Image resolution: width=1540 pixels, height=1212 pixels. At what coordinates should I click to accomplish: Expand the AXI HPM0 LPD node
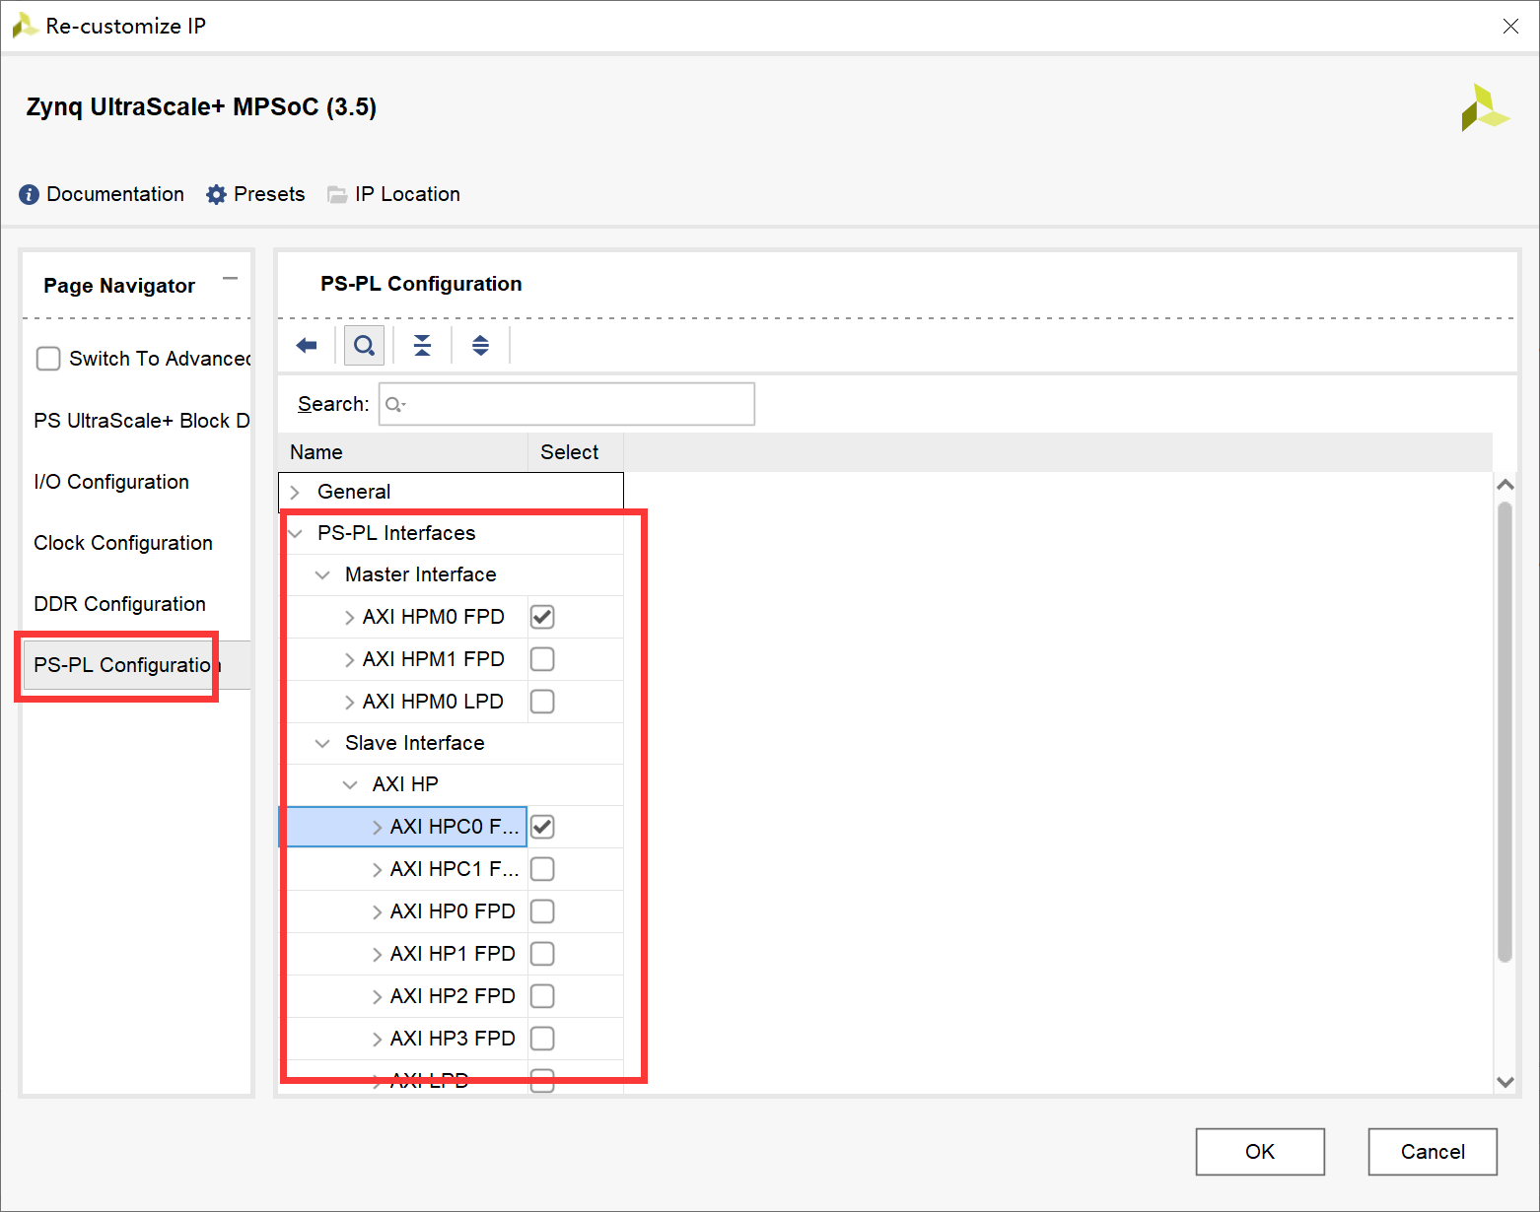(349, 703)
